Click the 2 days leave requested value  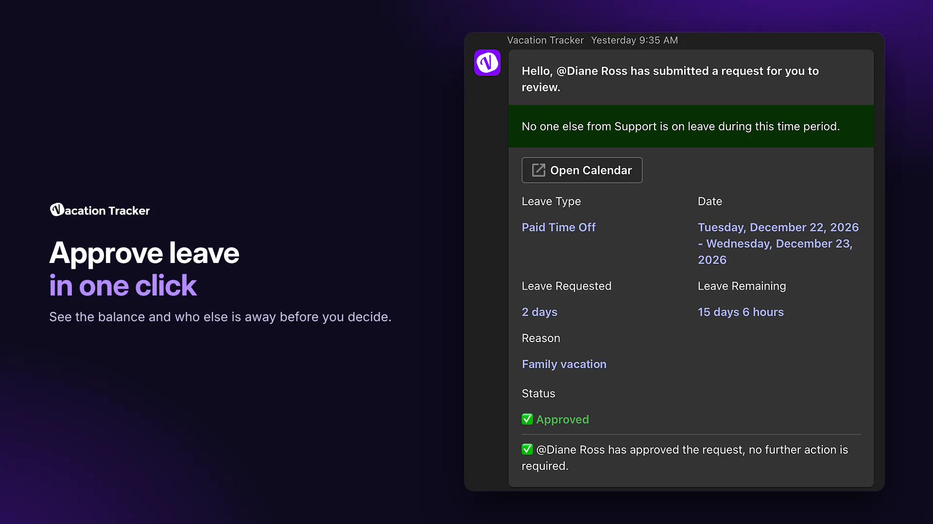(x=539, y=312)
